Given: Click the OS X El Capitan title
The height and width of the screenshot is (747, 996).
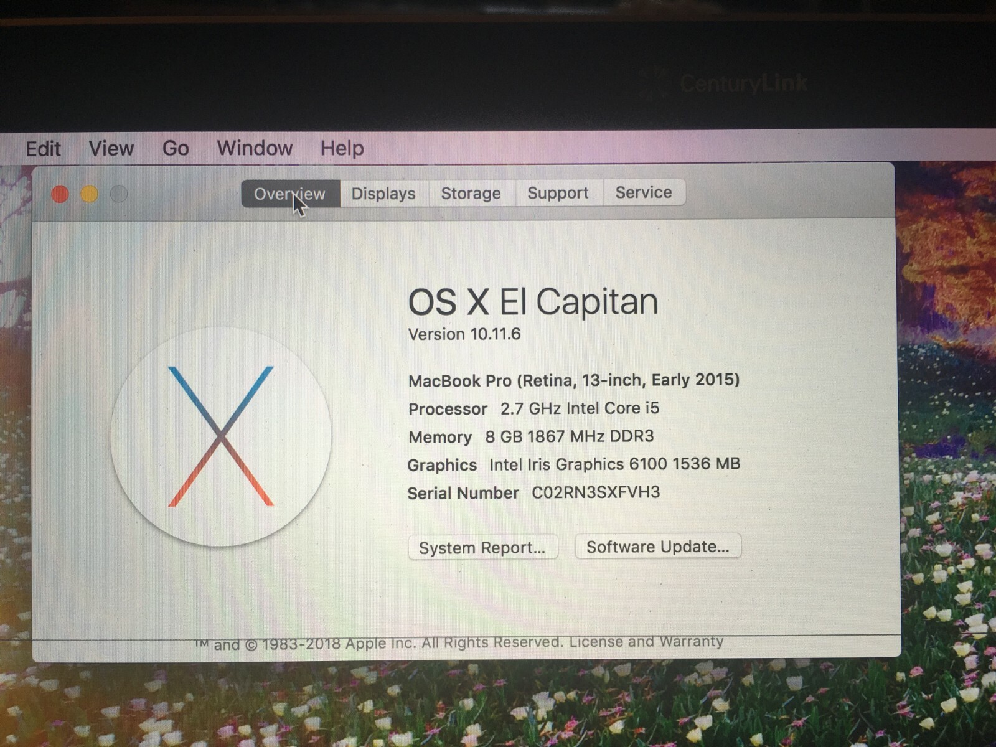Looking at the screenshot, I should (533, 302).
